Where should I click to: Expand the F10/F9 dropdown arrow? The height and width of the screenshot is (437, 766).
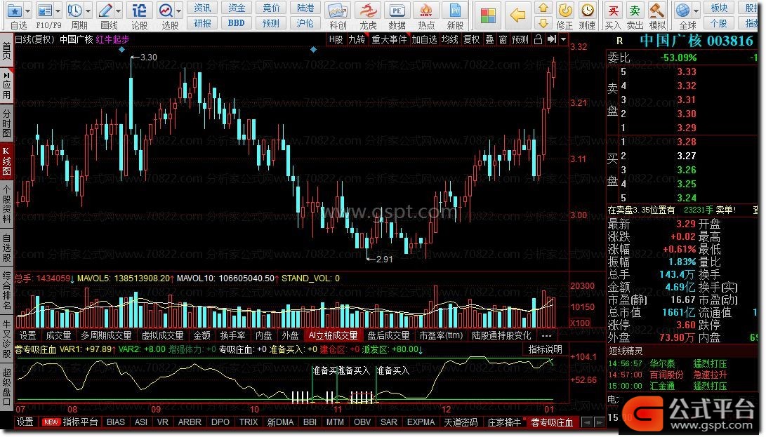click(58, 11)
